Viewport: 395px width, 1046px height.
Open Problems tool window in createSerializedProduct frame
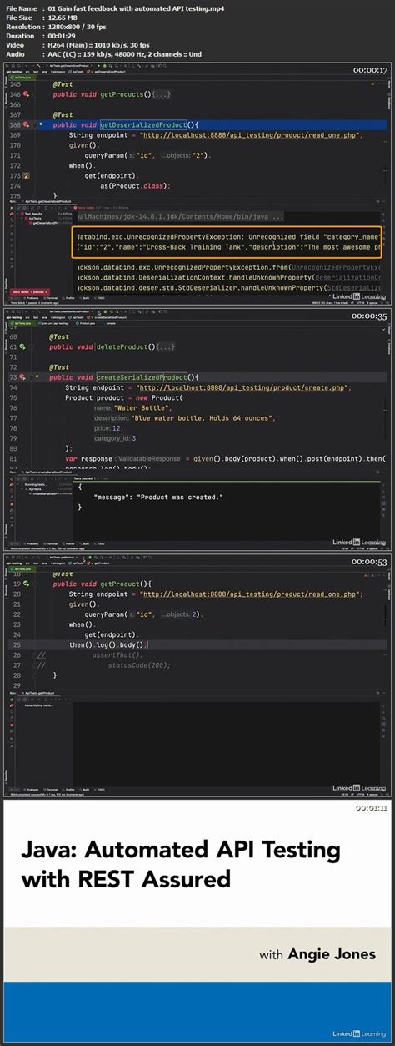click(32, 543)
